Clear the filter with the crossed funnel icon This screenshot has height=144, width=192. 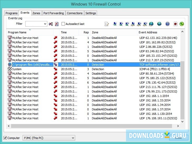click(51, 24)
